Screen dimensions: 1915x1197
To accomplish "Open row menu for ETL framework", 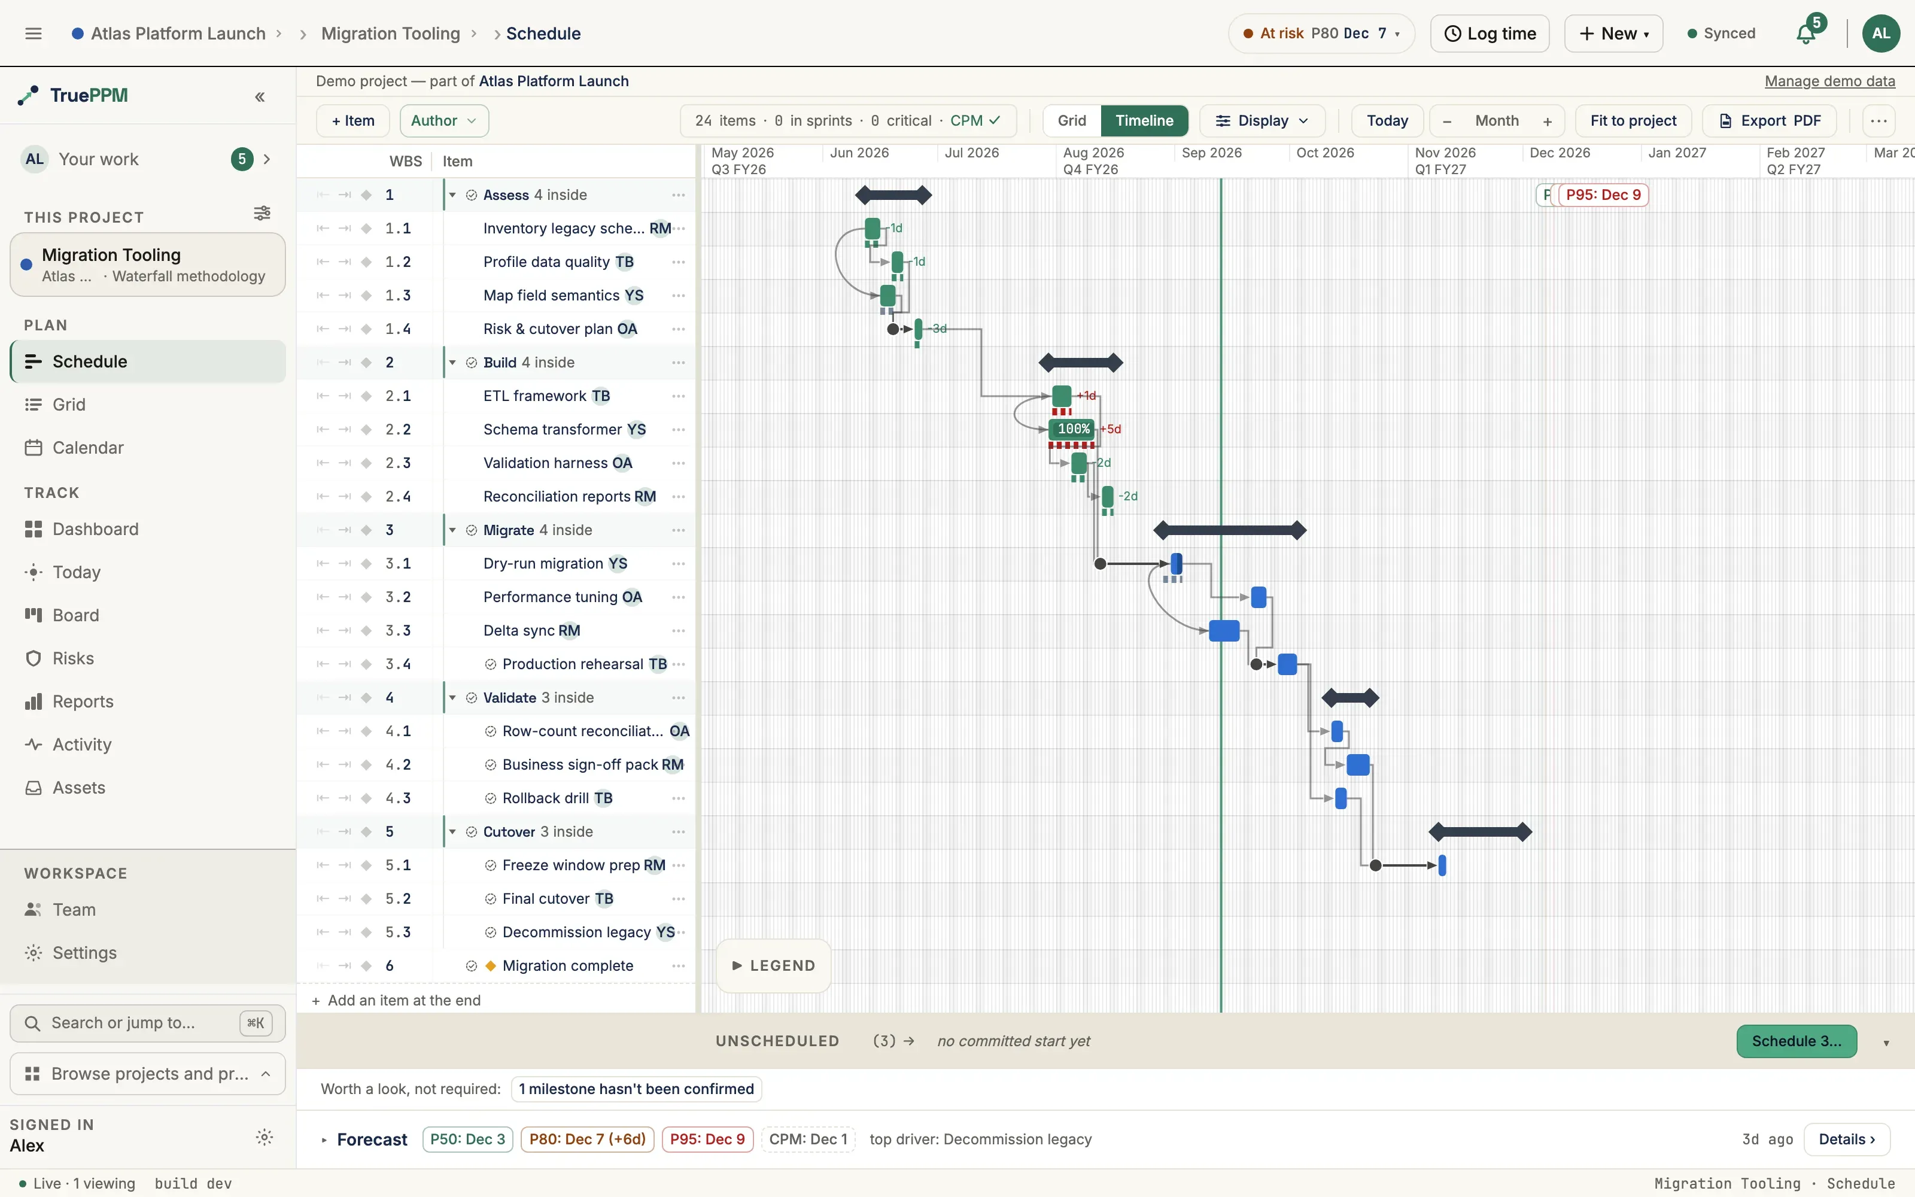I will point(678,396).
